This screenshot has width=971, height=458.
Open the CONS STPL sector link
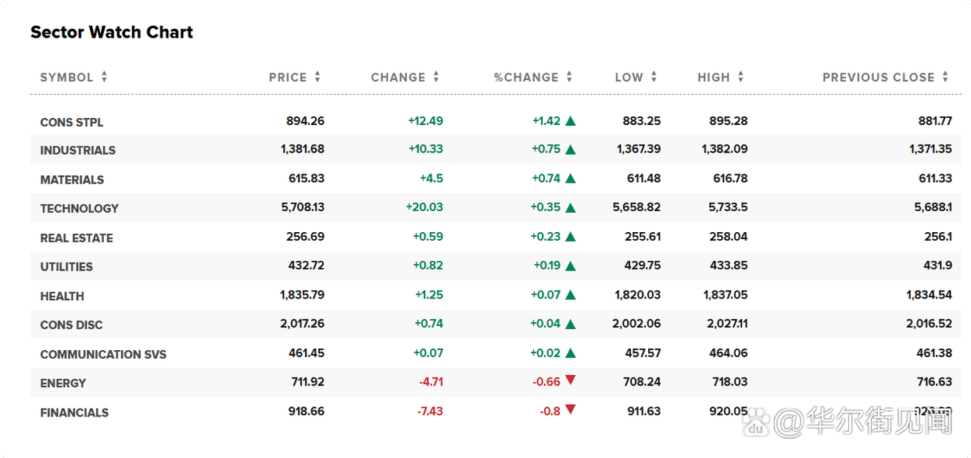72,122
